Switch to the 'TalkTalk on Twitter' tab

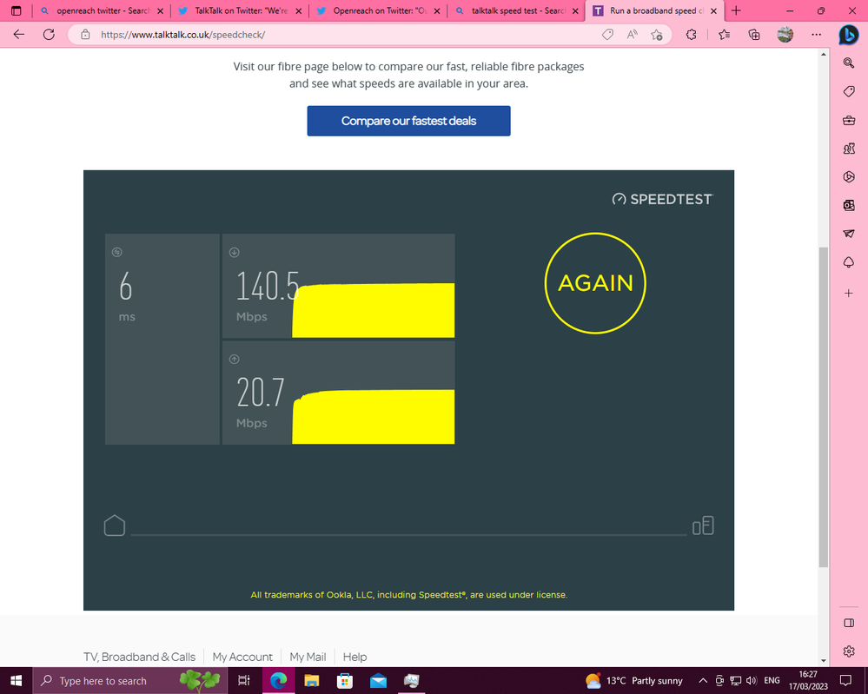pyautogui.click(x=235, y=11)
